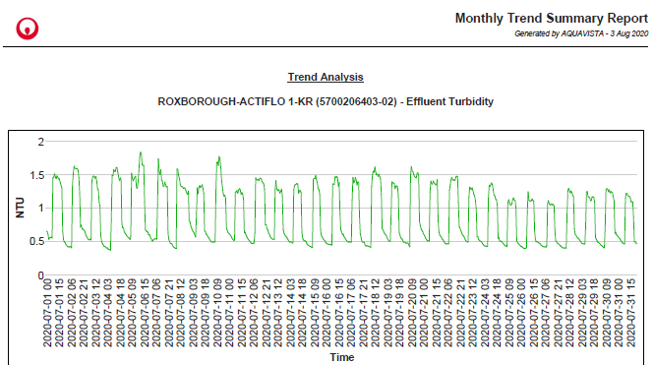
Task: Click x-axis label '2020-07-04 18'
Action: (x=120, y=313)
